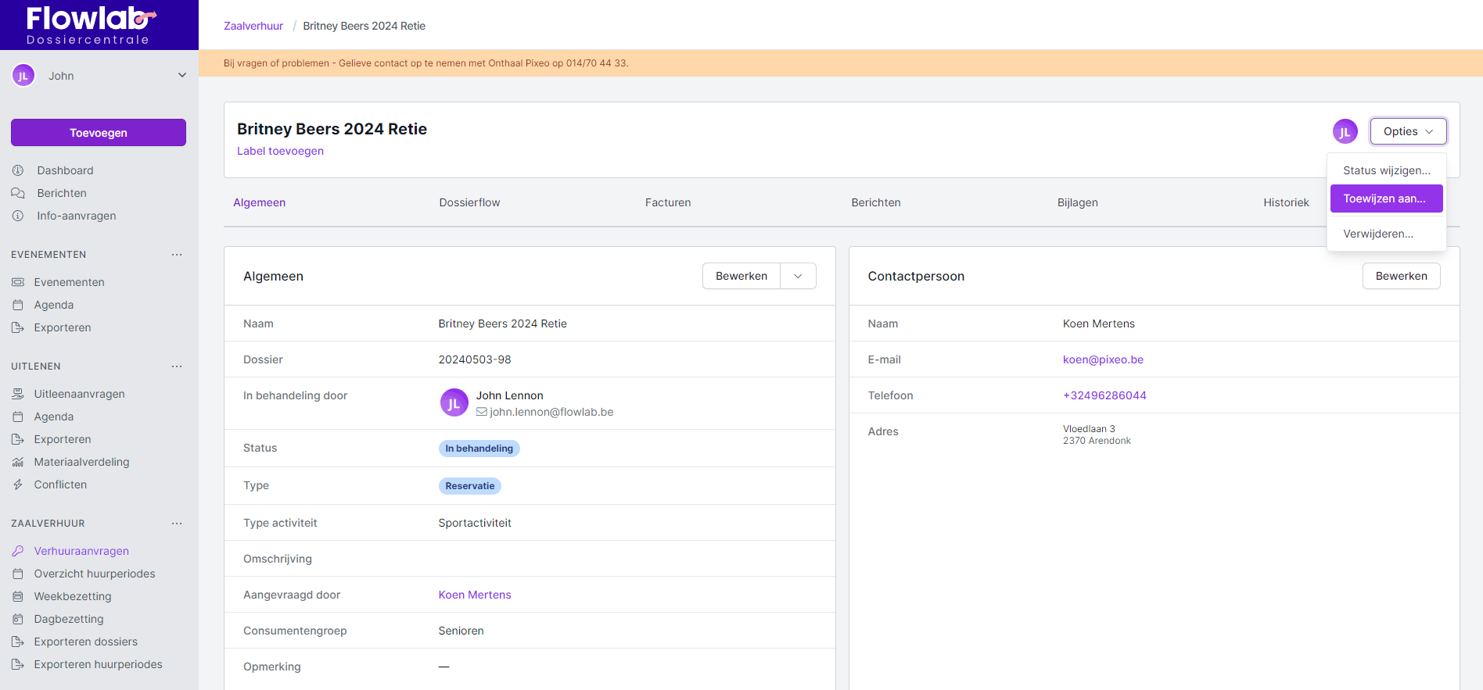The width and height of the screenshot is (1483, 690).
Task: Switch to the Dossierflow tab
Action: (x=469, y=202)
